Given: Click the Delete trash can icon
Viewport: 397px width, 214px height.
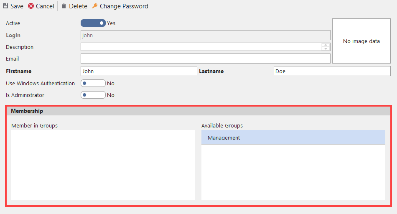Looking at the screenshot, I should (x=64, y=6).
